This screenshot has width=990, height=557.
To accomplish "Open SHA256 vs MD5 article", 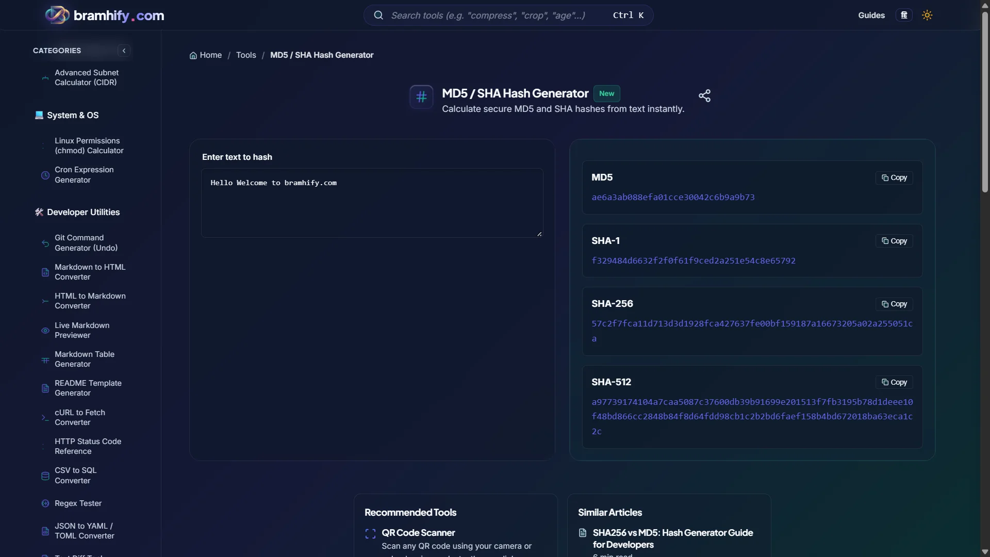I will click(x=672, y=539).
